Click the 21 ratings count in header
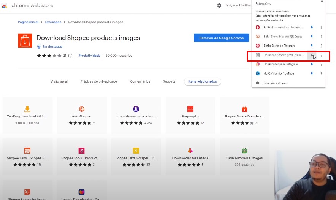This screenshot has width=336, height=200. [65, 56]
